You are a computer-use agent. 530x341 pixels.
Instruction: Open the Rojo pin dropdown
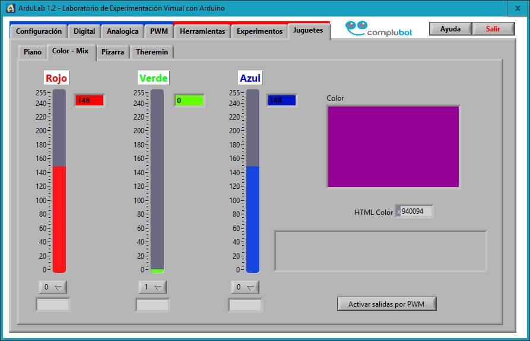(x=53, y=287)
